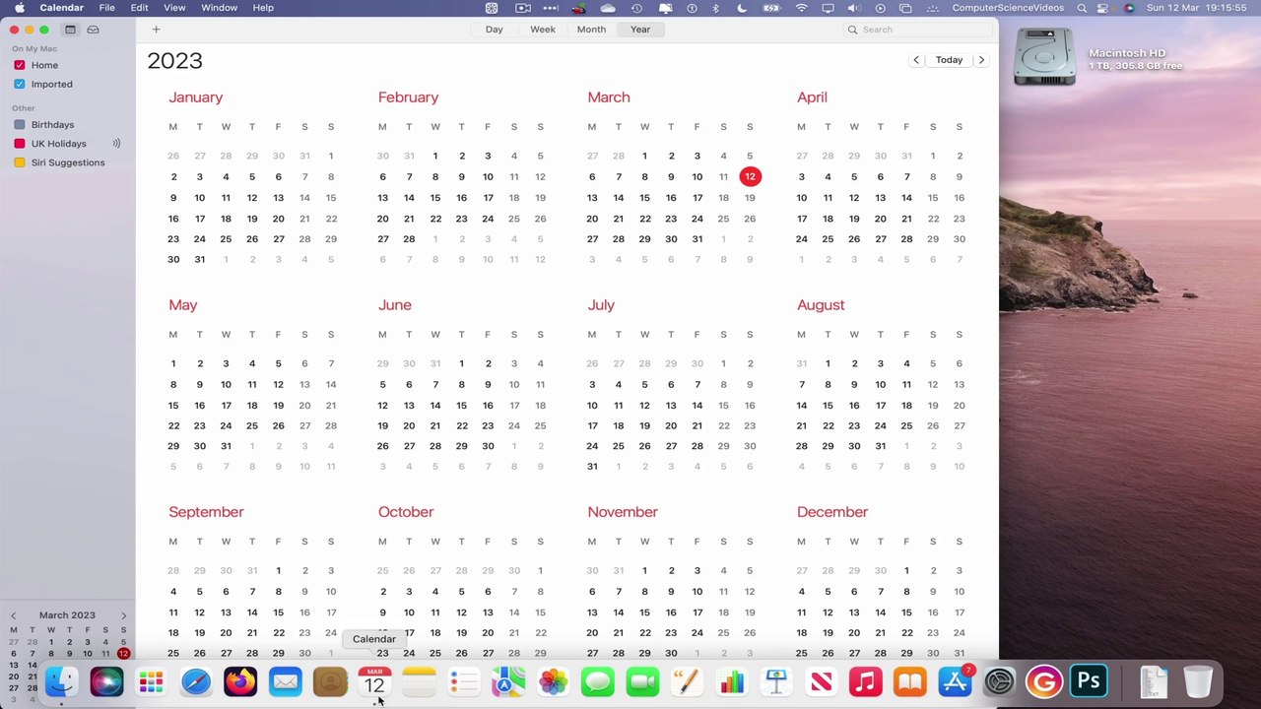Click the Today button
Screen dimensions: 1261x709
coord(949,60)
